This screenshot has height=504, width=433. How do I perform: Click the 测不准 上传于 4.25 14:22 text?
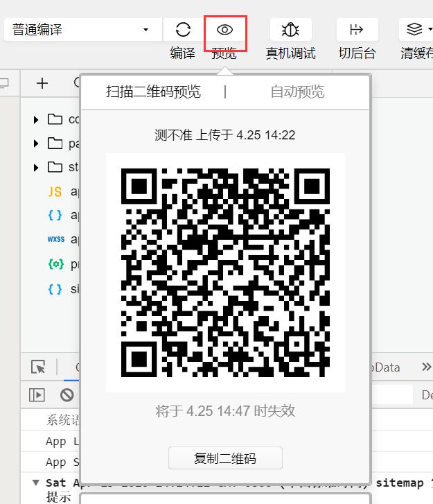tap(225, 135)
